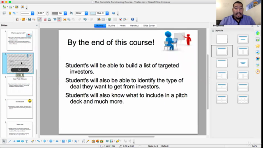Image resolution: width=263 pixels, height=148 pixels.
Task: Open slide 8 'Thank you' thumbnail
Action: pyautogui.click(x=20, y=129)
